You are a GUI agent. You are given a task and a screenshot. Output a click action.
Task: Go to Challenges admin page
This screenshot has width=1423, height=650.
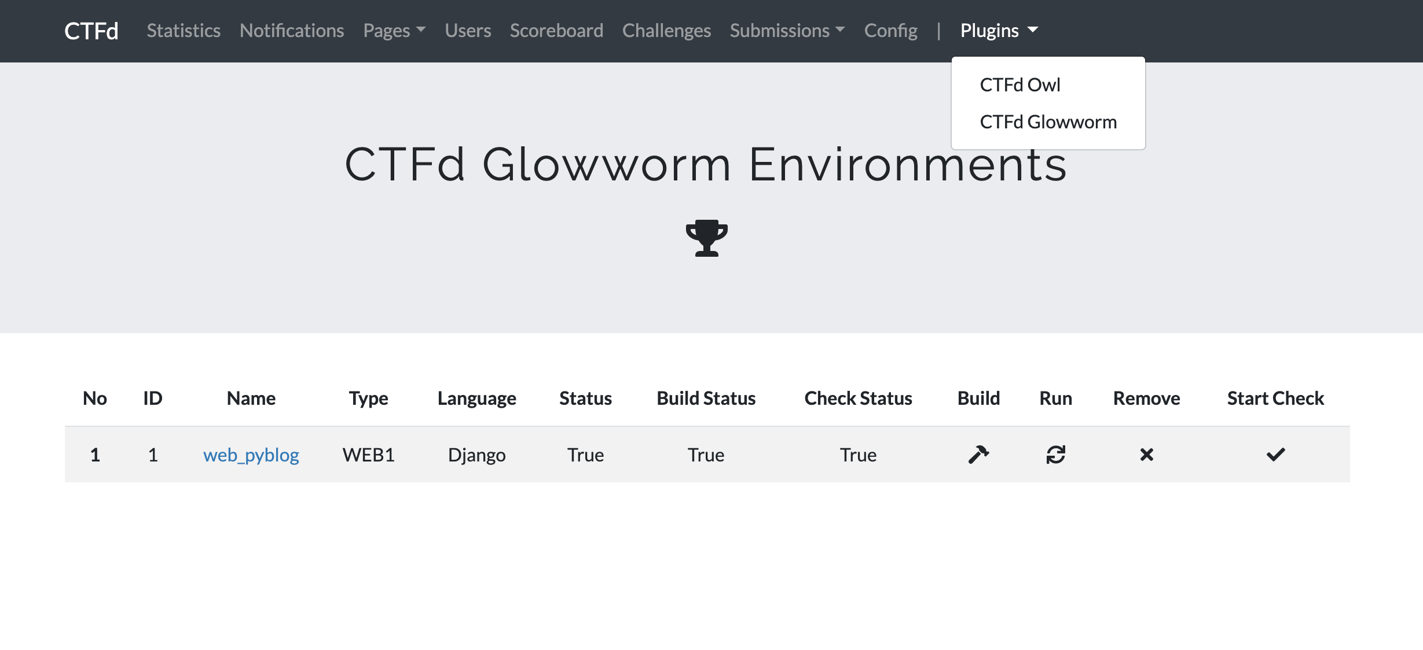pos(666,30)
